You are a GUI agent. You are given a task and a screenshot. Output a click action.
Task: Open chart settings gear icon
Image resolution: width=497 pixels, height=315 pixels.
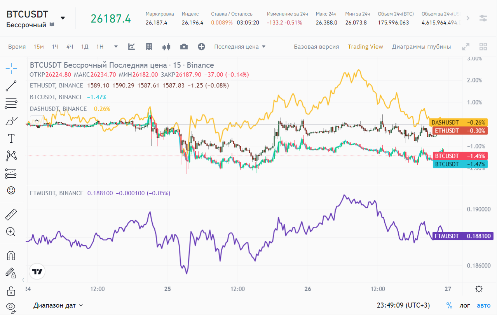[x=479, y=289]
